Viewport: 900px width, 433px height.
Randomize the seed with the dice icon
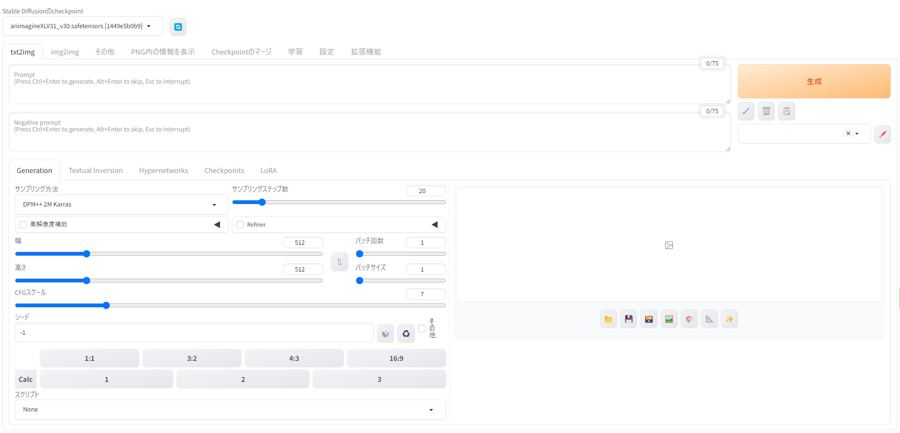[385, 334]
